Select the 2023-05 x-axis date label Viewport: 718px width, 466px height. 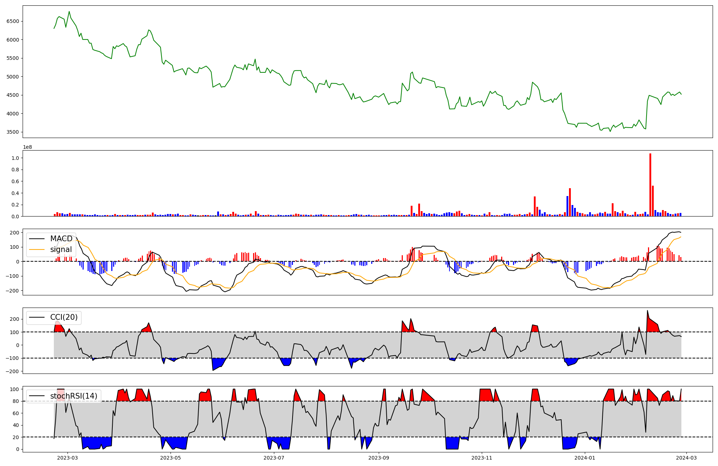pyautogui.click(x=171, y=458)
